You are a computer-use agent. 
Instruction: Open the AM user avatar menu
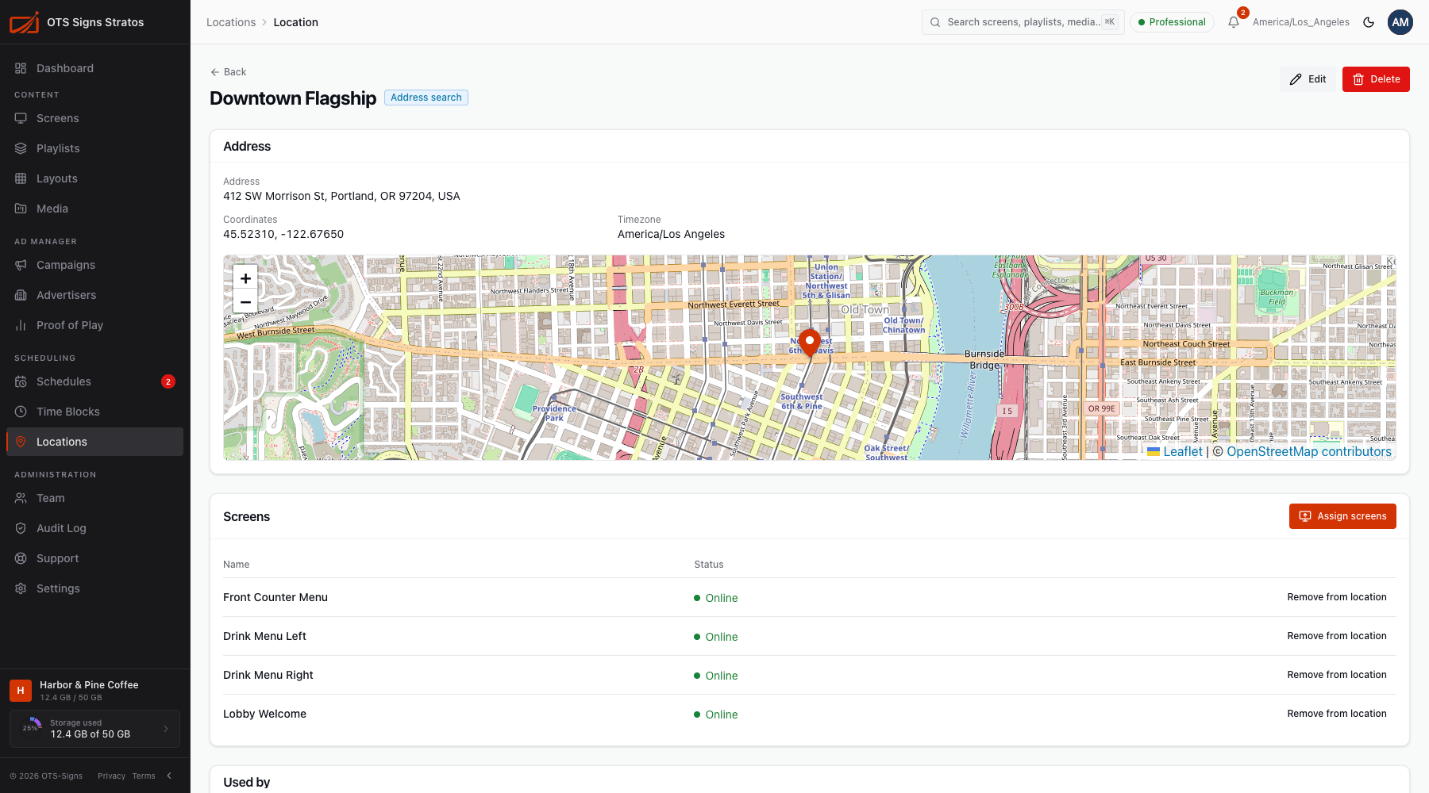pos(1400,22)
